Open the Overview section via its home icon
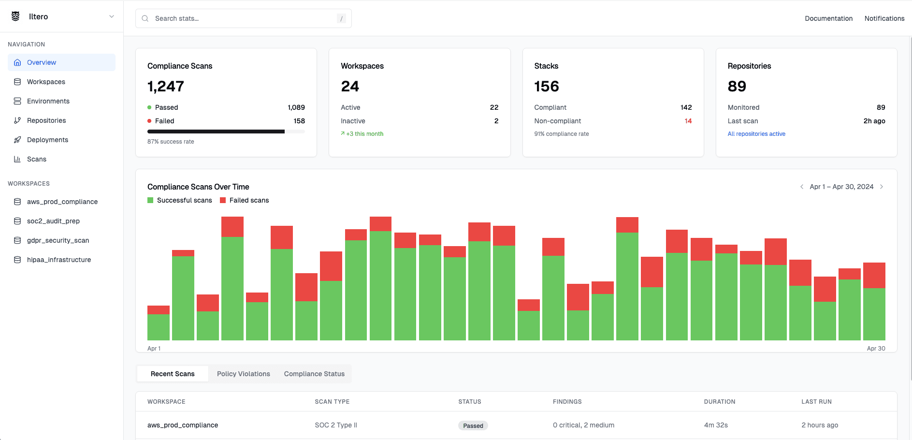Viewport: 912px width, 440px height. [x=17, y=62]
